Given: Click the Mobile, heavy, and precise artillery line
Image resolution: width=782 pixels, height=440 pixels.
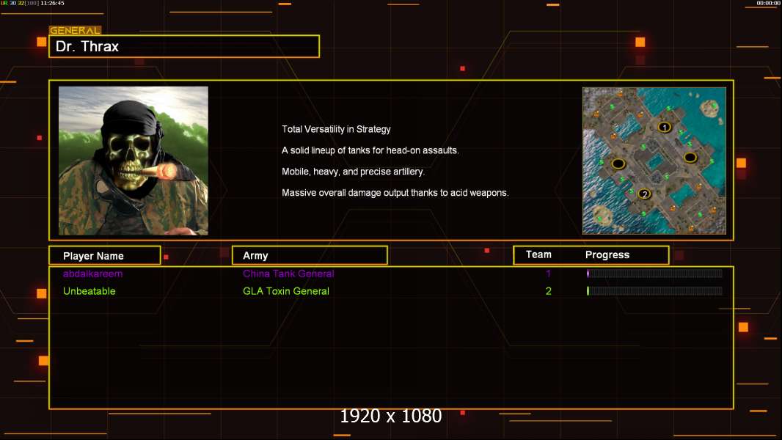Looking at the screenshot, I should point(353,172).
